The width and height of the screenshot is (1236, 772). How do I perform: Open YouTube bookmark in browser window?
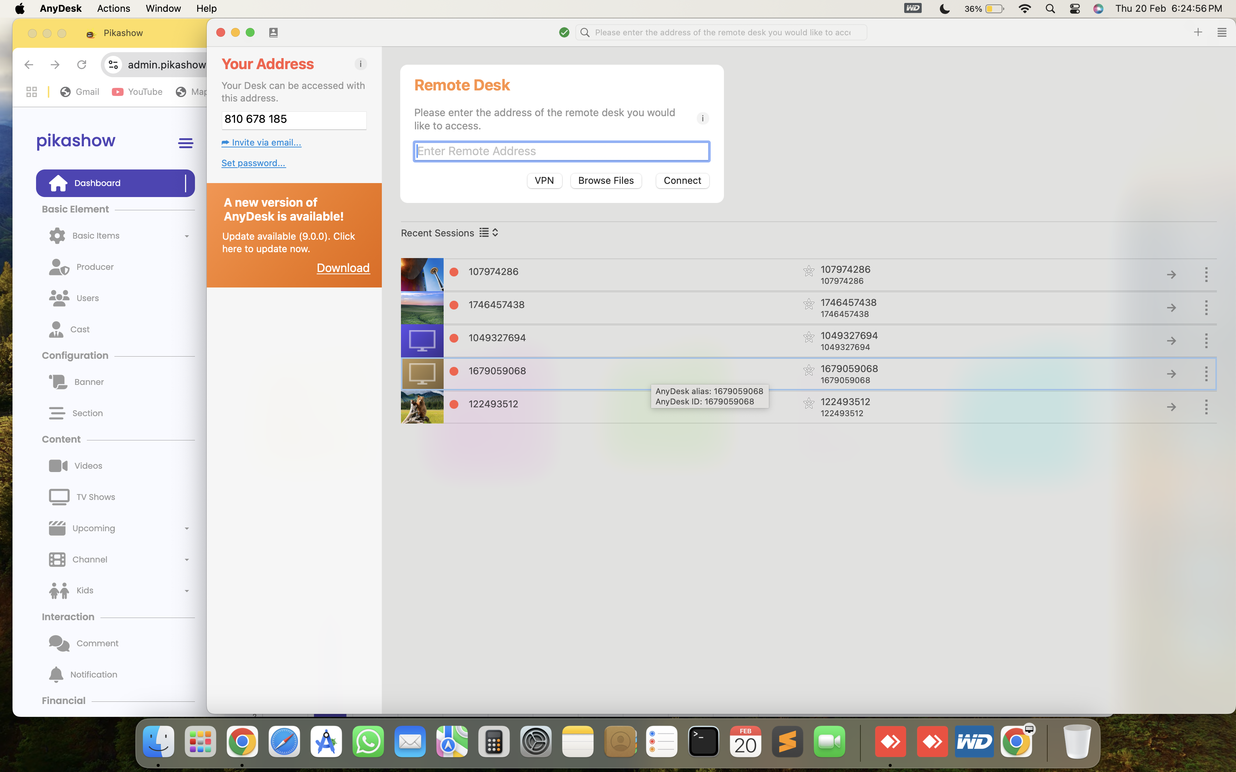137,92
